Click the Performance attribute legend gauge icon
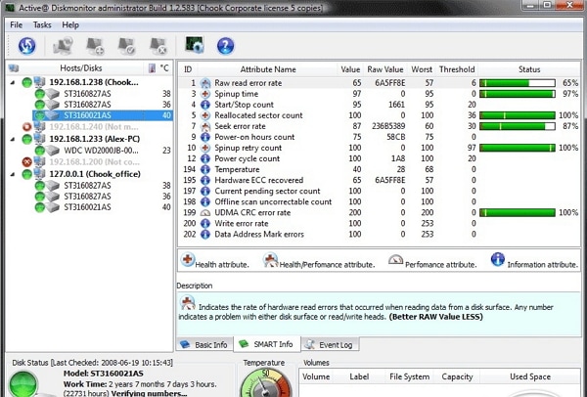The width and height of the screenshot is (587, 397). point(395,259)
